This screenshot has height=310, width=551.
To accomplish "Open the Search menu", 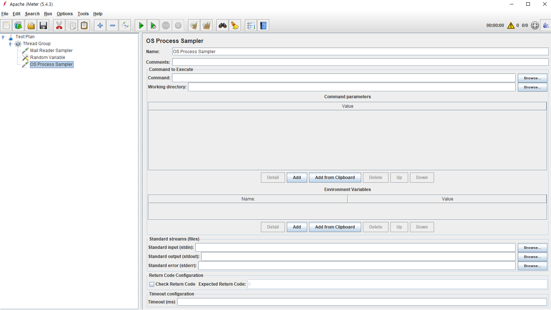I will coord(32,14).
